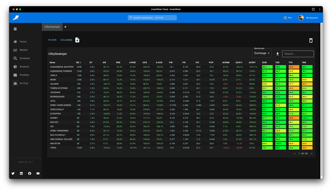Click the COLUMNS button

(66, 40)
